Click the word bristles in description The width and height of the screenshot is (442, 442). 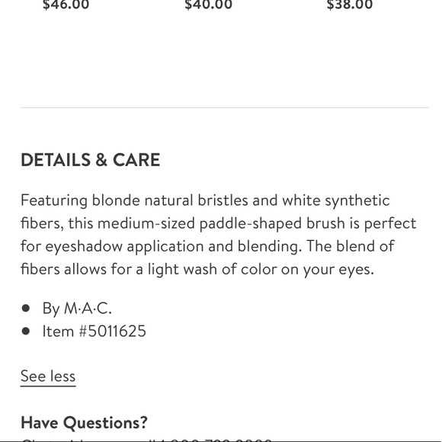point(223,201)
